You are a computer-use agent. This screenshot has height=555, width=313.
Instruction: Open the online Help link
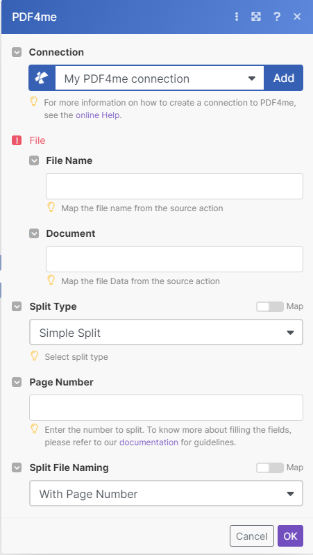[x=98, y=115]
